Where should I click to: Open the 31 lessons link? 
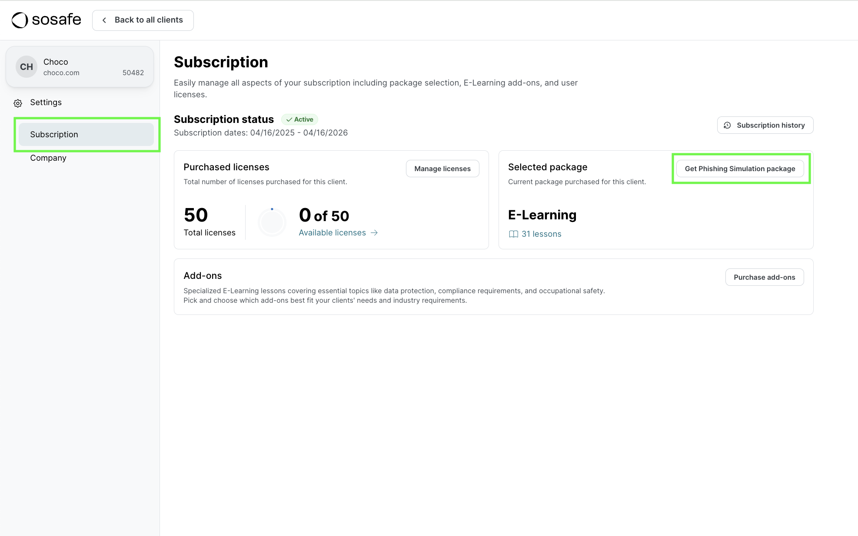[541, 234]
